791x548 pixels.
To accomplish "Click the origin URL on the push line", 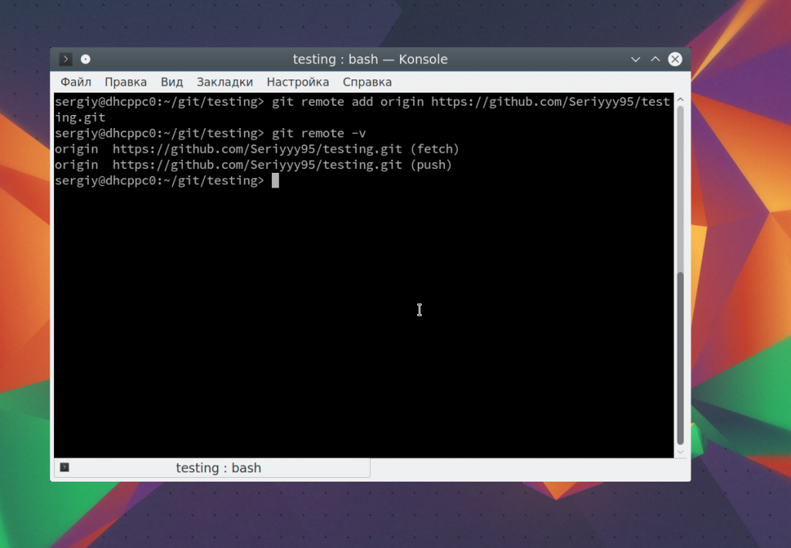I will pyautogui.click(x=258, y=165).
